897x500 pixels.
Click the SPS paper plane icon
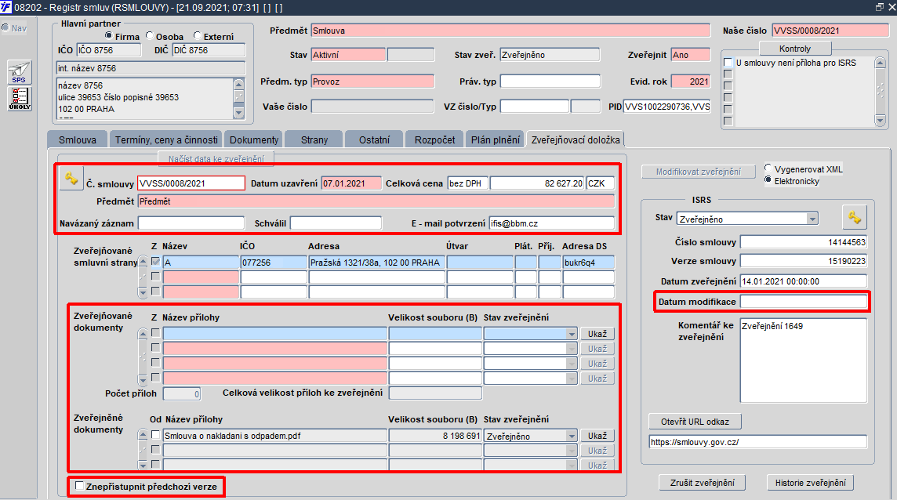(x=20, y=72)
